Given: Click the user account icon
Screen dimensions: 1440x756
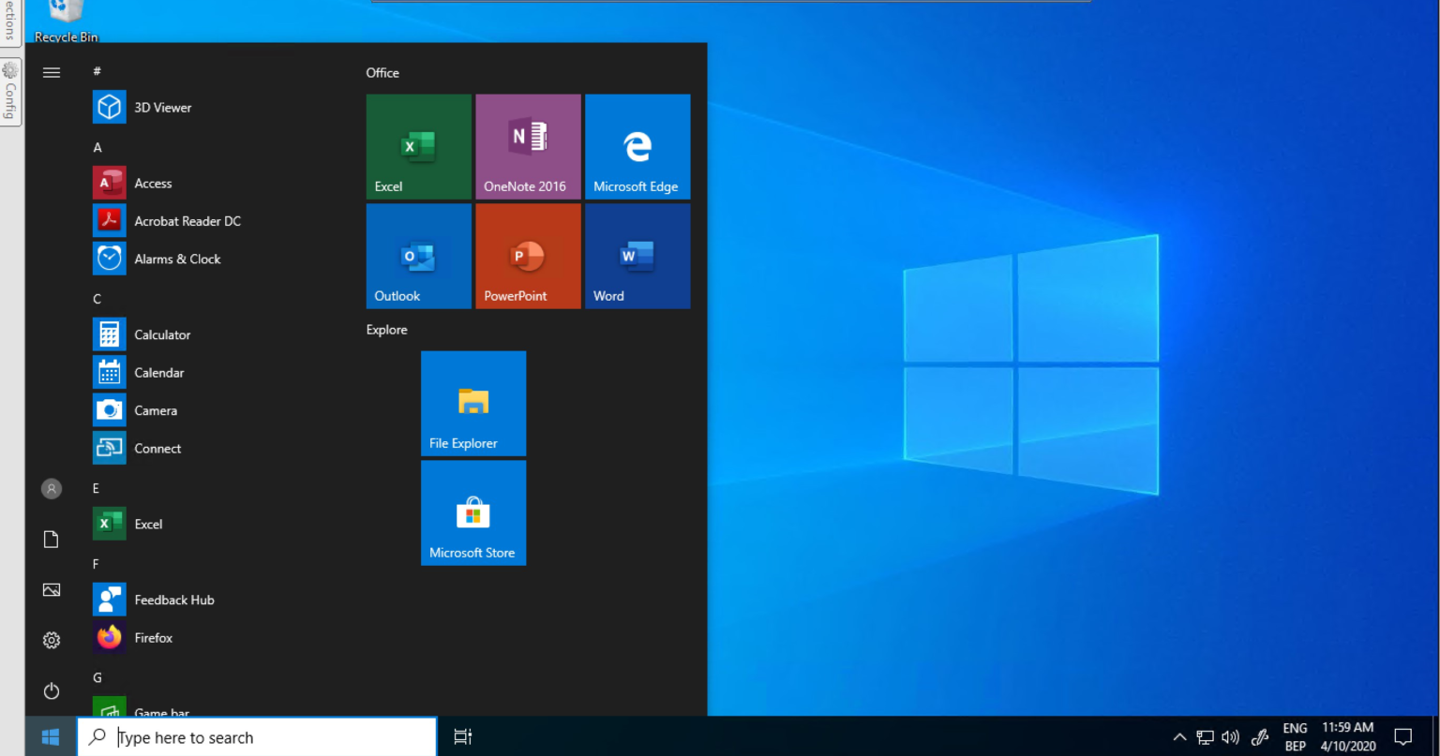Looking at the screenshot, I should click(52, 488).
